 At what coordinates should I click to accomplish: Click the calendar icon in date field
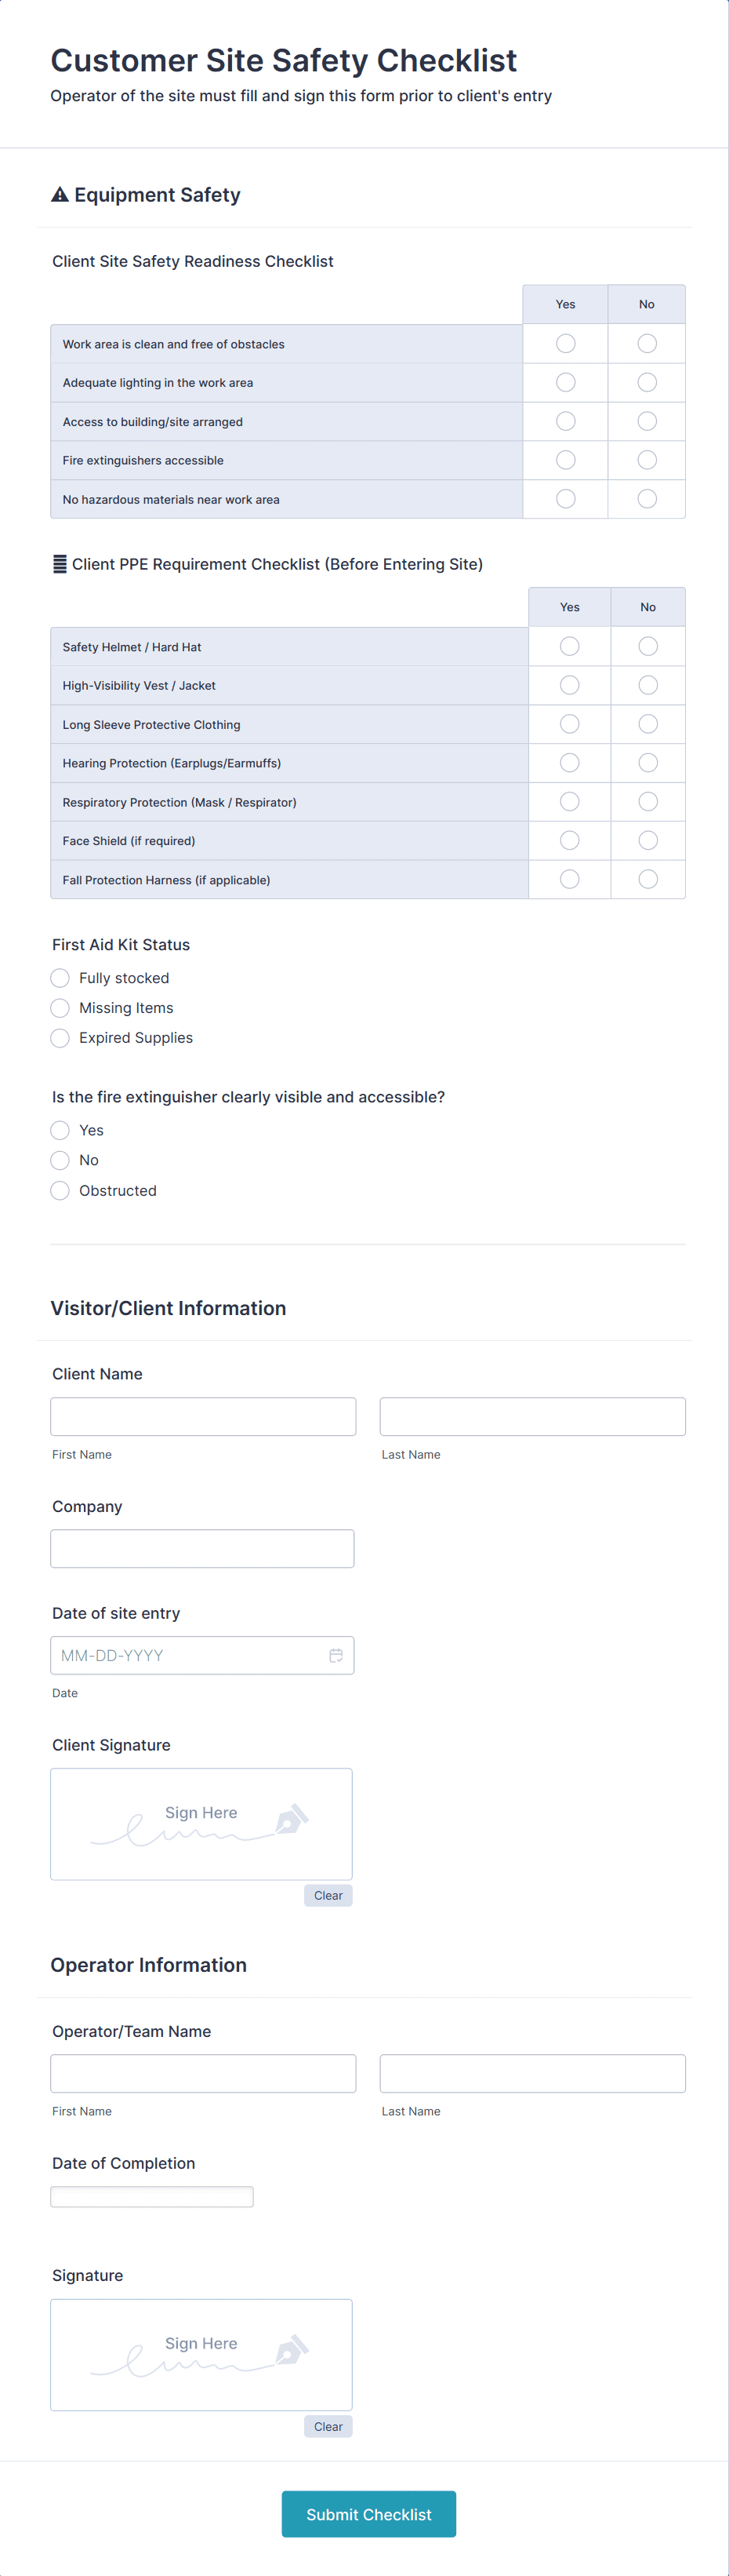335,1655
